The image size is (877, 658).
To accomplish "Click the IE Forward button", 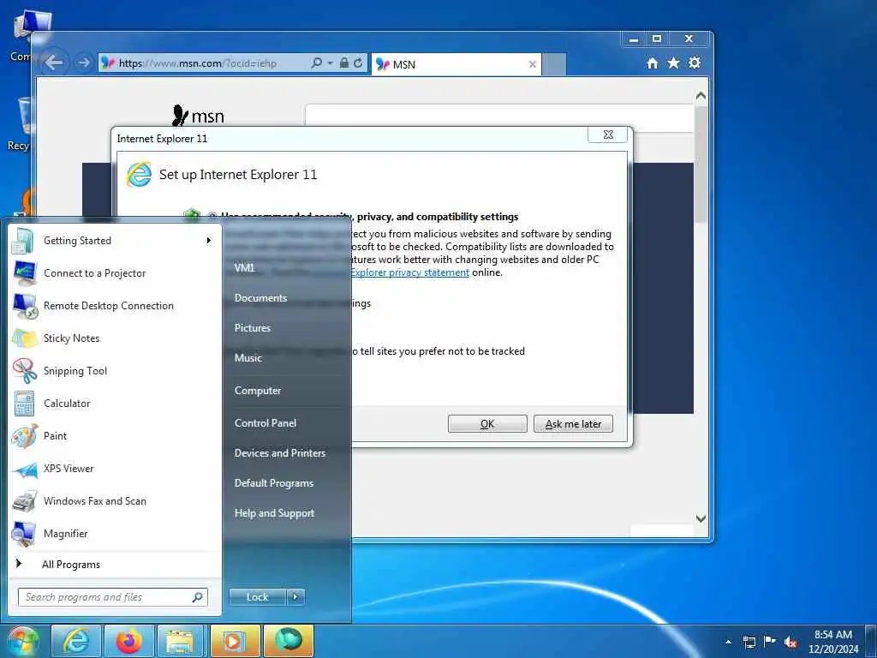I will (84, 63).
